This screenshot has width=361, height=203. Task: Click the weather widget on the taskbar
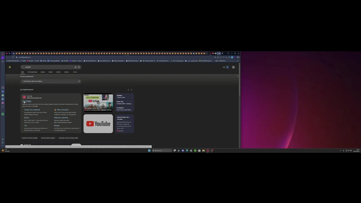(x=5, y=151)
